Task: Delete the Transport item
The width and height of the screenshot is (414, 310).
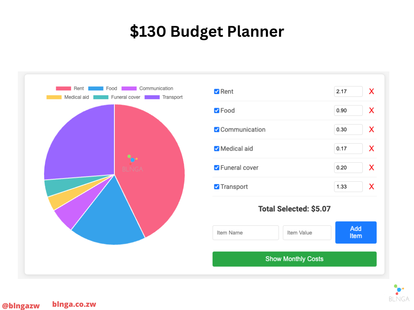Action: [x=371, y=186]
